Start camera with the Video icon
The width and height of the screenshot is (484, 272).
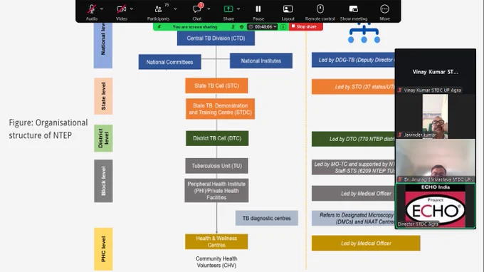tap(121, 9)
